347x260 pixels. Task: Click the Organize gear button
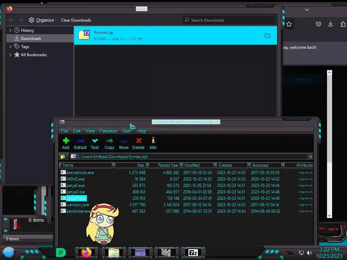tap(42, 20)
